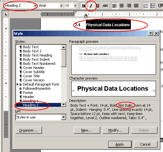Align text left in toolbar
This screenshot has width=163, height=152.
(115, 6)
